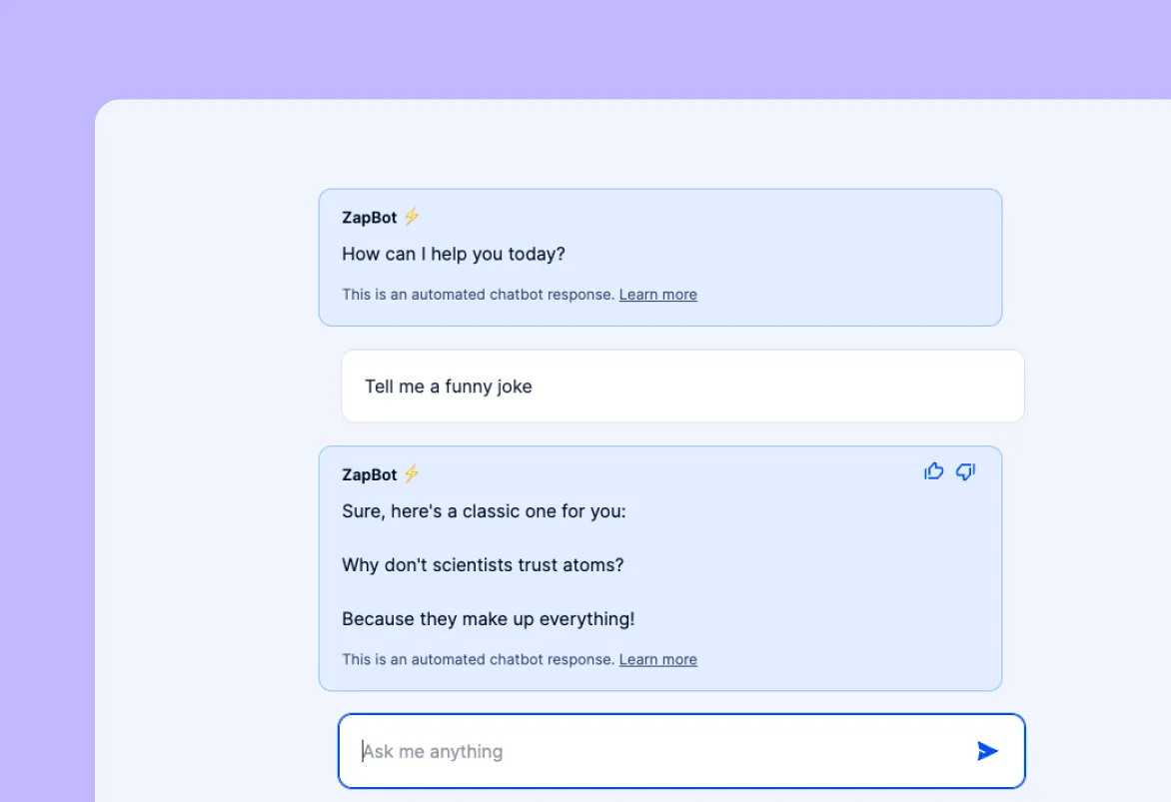This screenshot has height=802, width=1171.
Task: Click the paper plane submit icon
Action: coord(987,751)
